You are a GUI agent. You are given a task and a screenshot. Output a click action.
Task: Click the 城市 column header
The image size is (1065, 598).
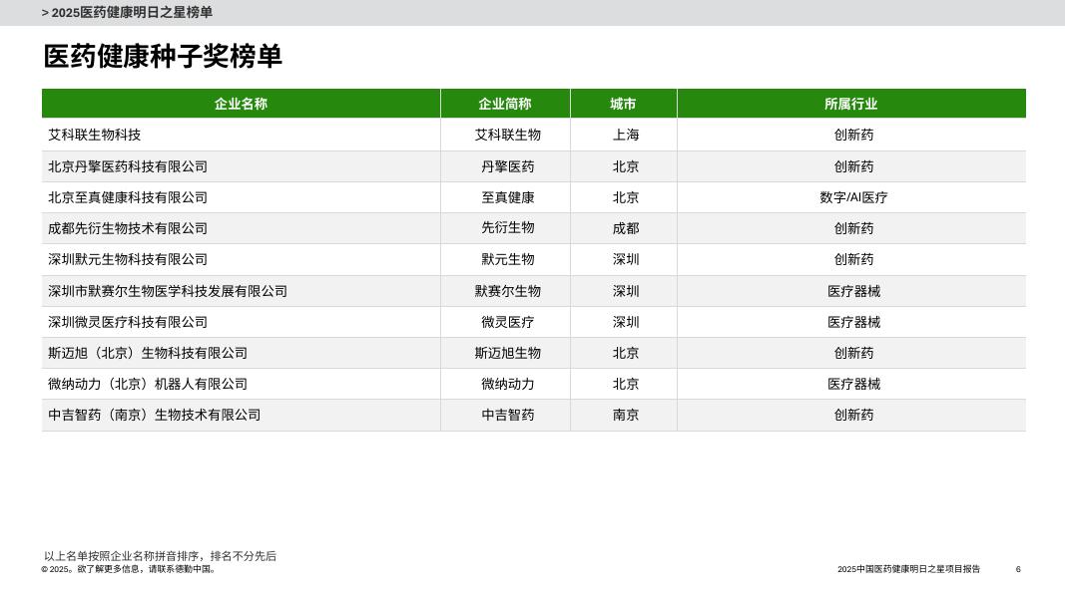[625, 103]
